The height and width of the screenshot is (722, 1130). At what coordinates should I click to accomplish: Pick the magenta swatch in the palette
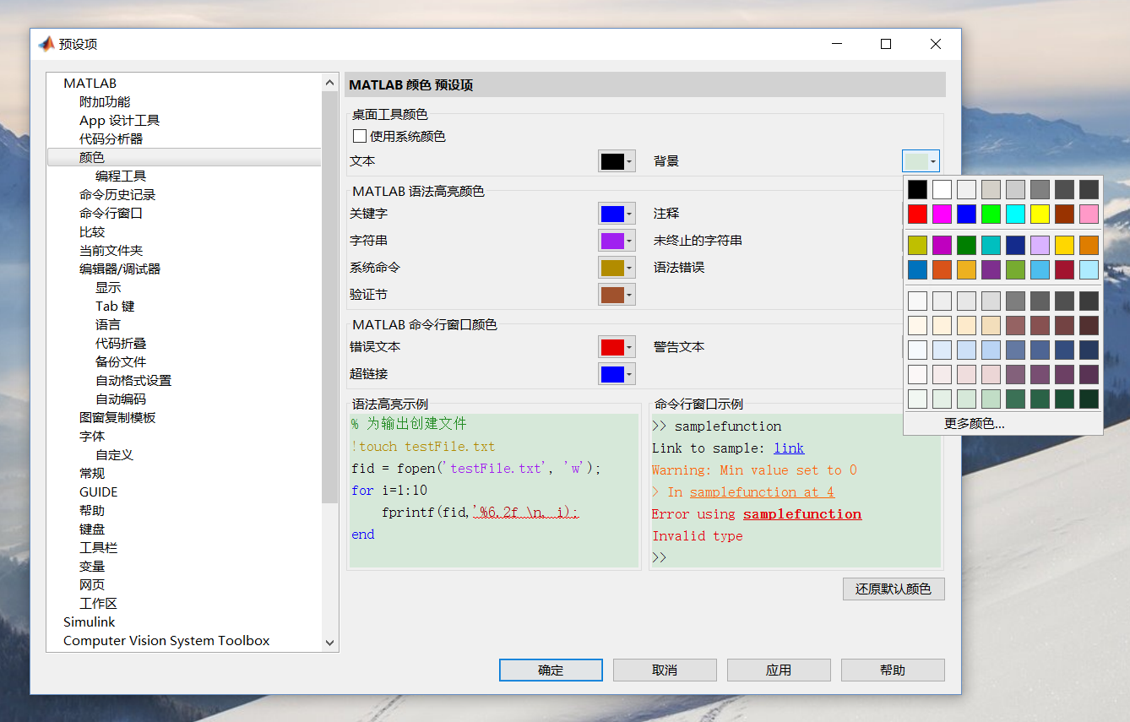click(942, 214)
